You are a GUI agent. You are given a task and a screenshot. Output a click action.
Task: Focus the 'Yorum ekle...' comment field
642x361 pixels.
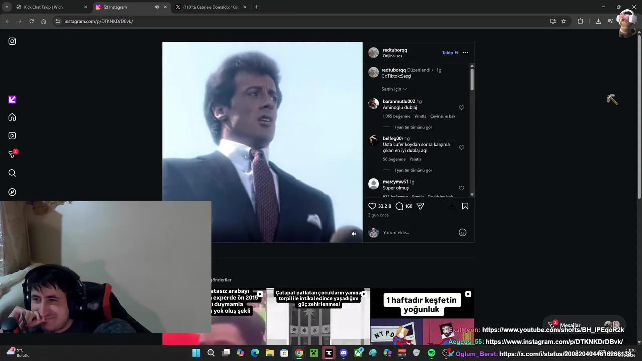pos(419,232)
